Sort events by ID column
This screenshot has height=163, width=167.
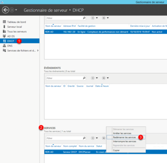pos(64,86)
